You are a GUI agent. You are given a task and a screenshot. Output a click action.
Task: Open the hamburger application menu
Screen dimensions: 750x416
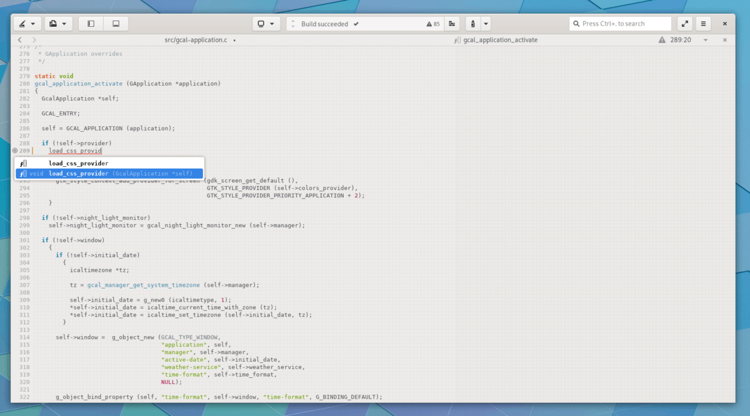(702, 24)
